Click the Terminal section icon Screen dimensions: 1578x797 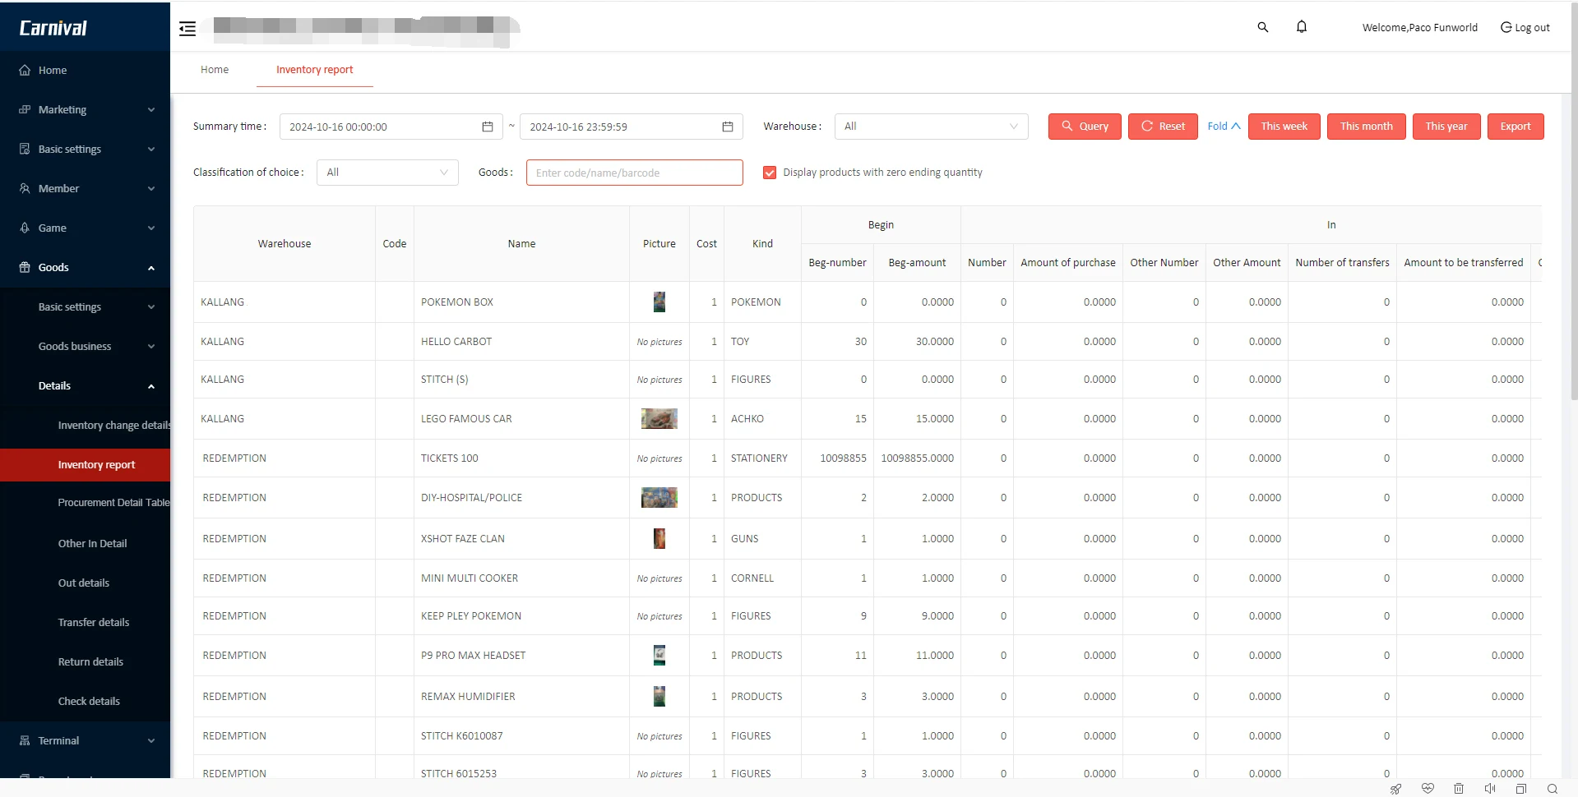point(25,740)
